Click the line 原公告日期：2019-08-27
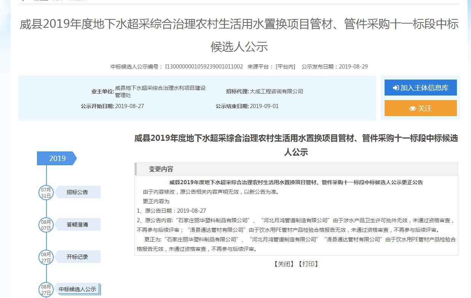Viewport: 471px width, 298px height. click(x=171, y=211)
